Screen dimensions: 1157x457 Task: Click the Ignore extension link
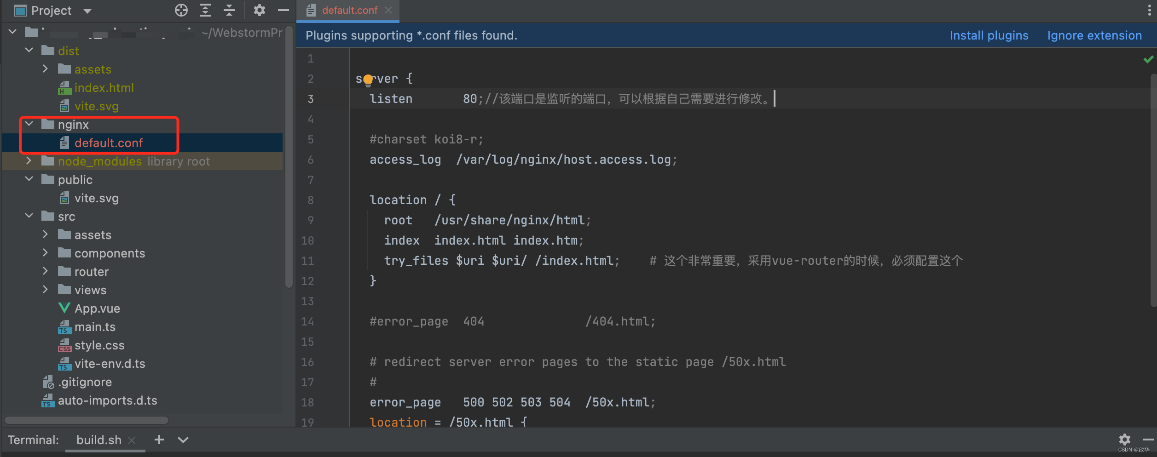1094,35
